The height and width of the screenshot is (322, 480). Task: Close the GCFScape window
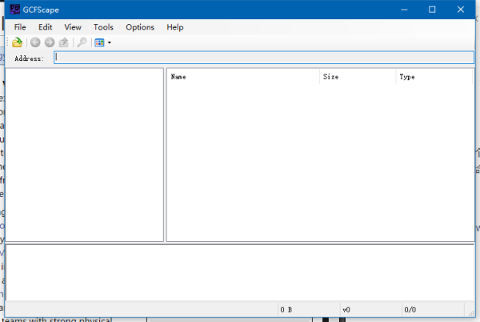461,10
